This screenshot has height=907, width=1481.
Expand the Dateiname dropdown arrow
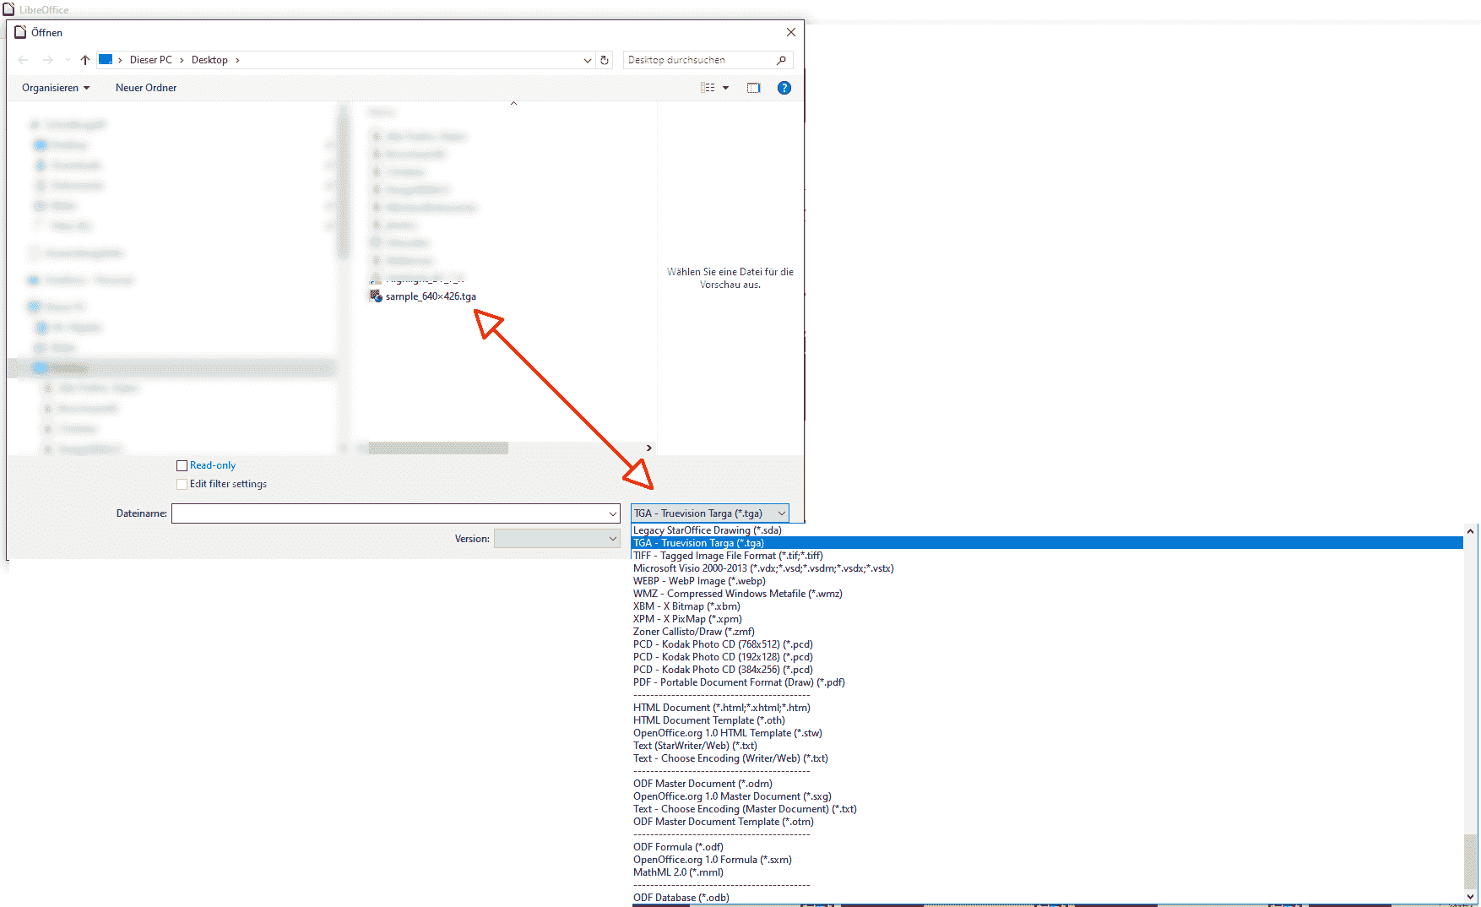pos(613,513)
